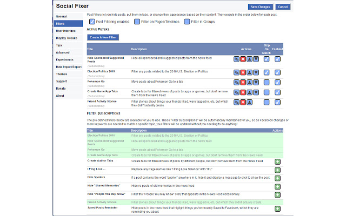Add the Saved Posts Reminder subscription
The height and width of the screenshot is (216, 346).
tap(277, 208)
